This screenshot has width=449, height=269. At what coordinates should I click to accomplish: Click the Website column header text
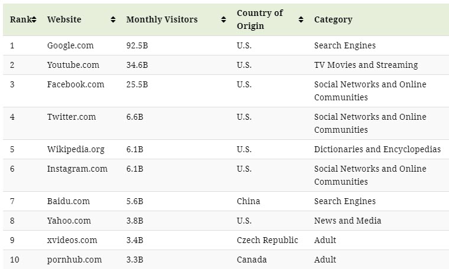64,19
